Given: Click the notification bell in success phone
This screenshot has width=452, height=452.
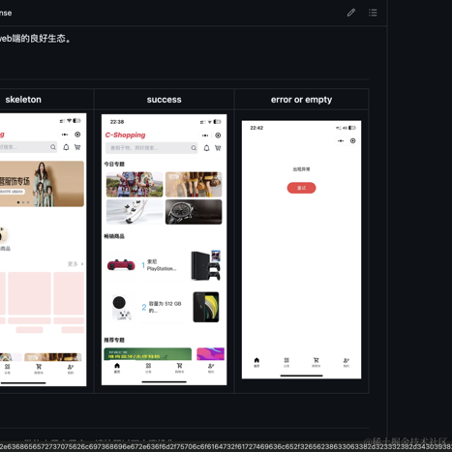Looking at the screenshot, I should [x=206, y=148].
